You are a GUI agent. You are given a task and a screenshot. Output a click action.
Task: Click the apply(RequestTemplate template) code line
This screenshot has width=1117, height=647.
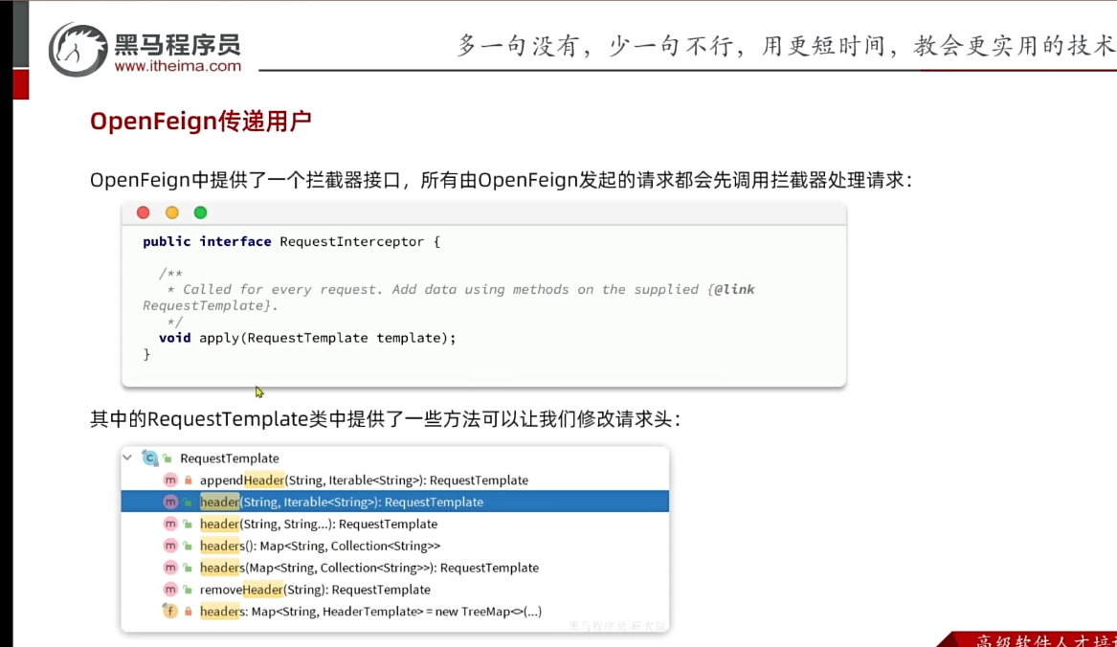coord(307,338)
